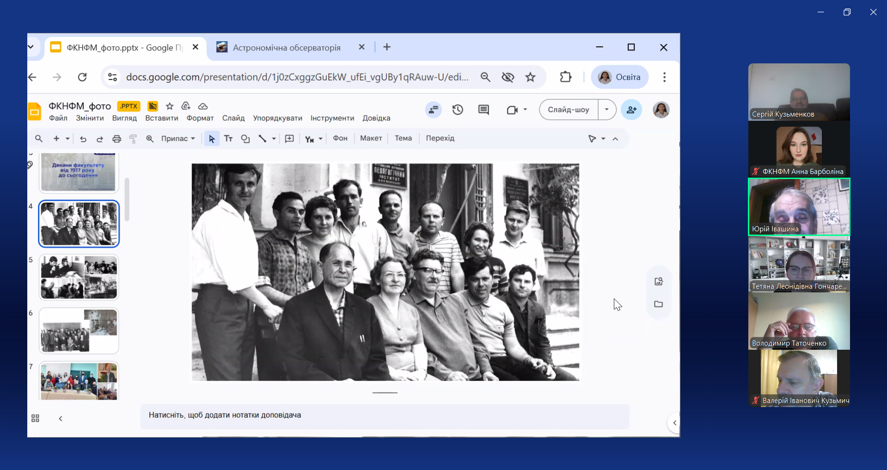Expand the Слайд-шоу dropdown arrow
This screenshot has height=470, width=887.
tap(606, 110)
